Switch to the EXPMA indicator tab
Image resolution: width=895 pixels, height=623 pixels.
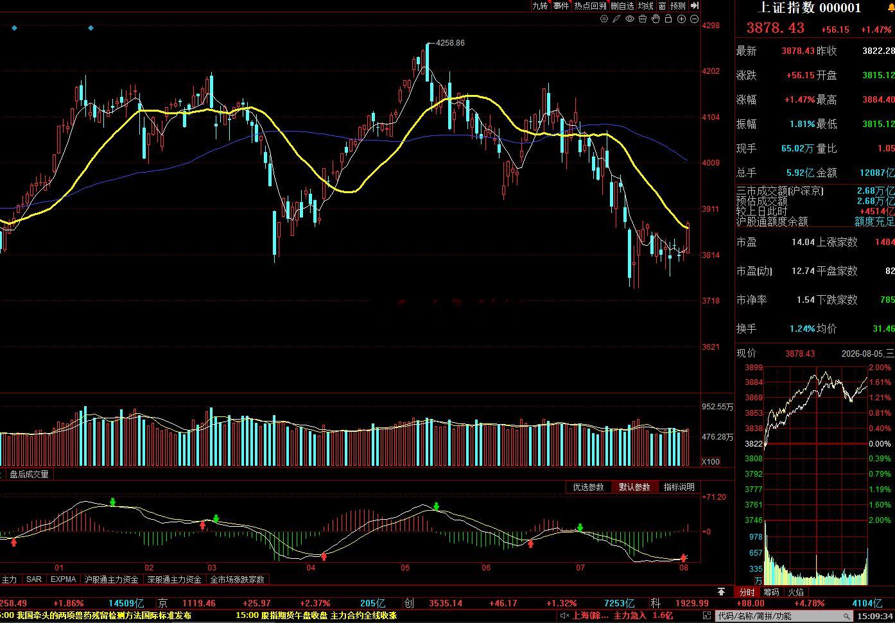pyautogui.click(x=64, y=579)
